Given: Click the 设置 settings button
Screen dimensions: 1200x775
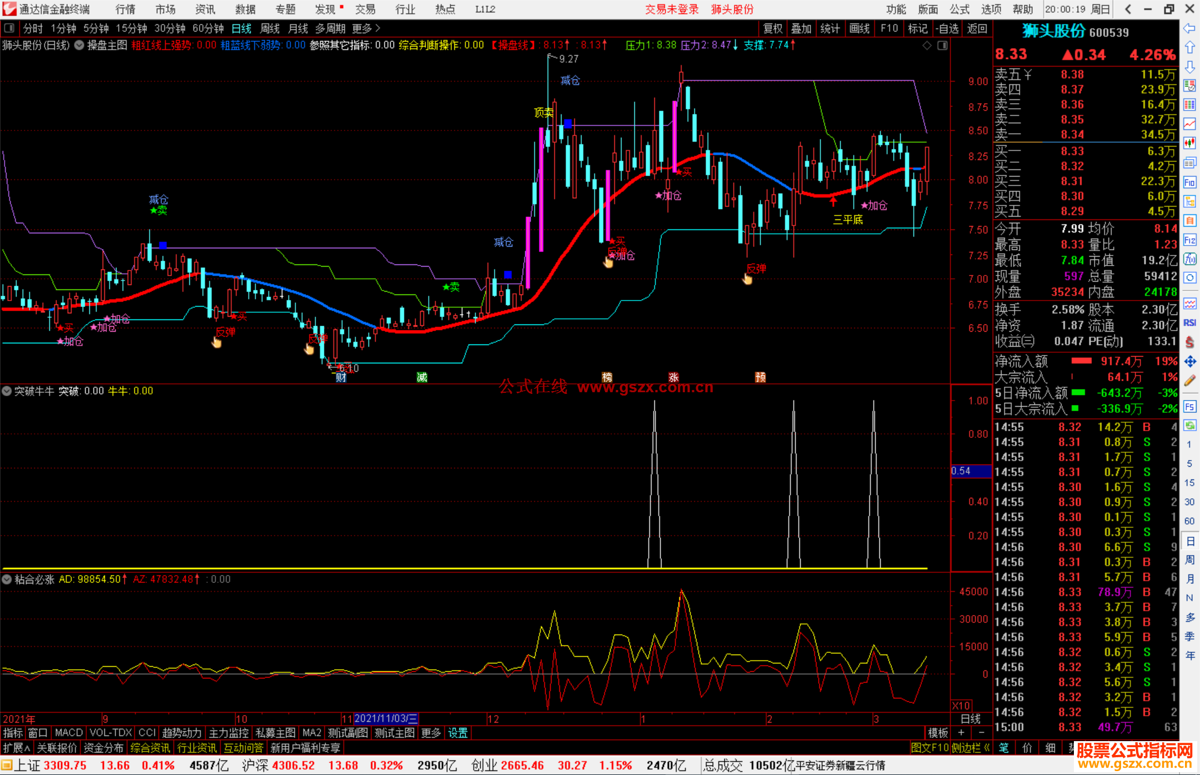Looking at the screenshot, I should click(x=458, y=733).
